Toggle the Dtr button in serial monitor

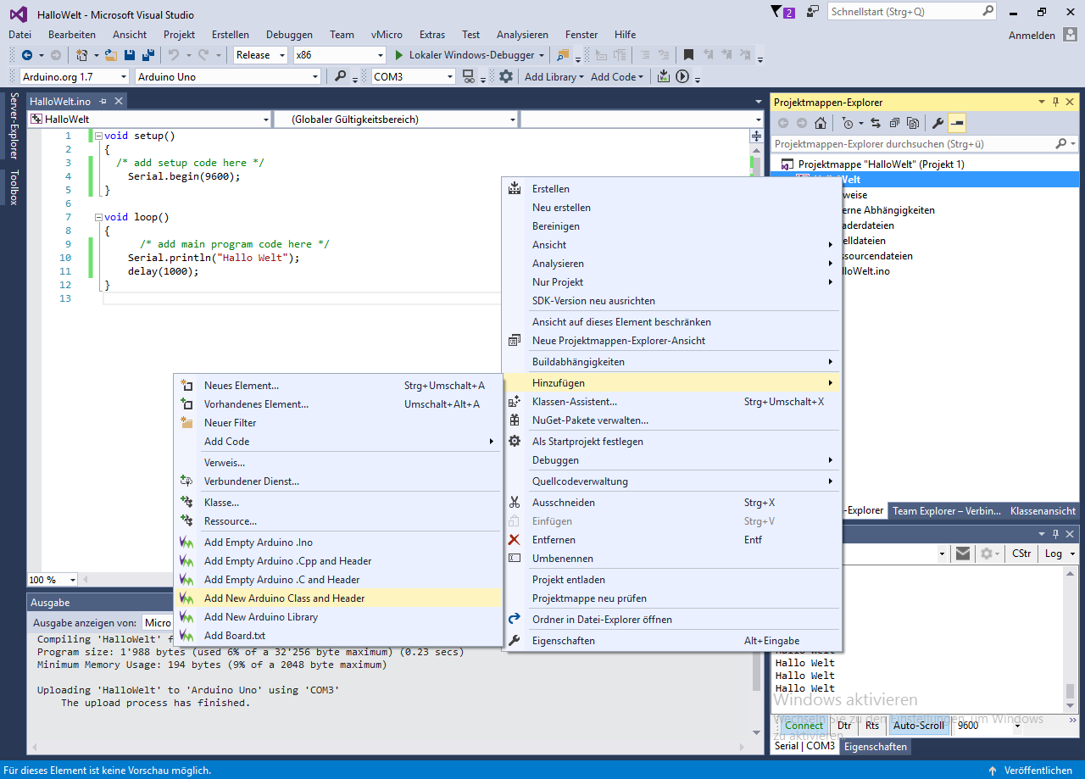tap(844, 726)
